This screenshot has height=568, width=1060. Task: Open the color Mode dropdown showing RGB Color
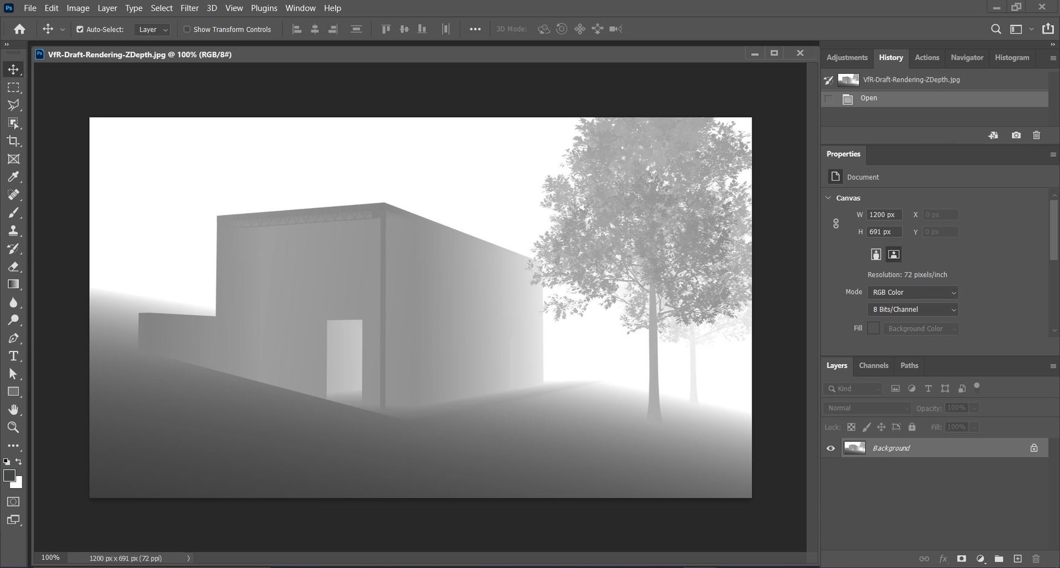[912, 292]
